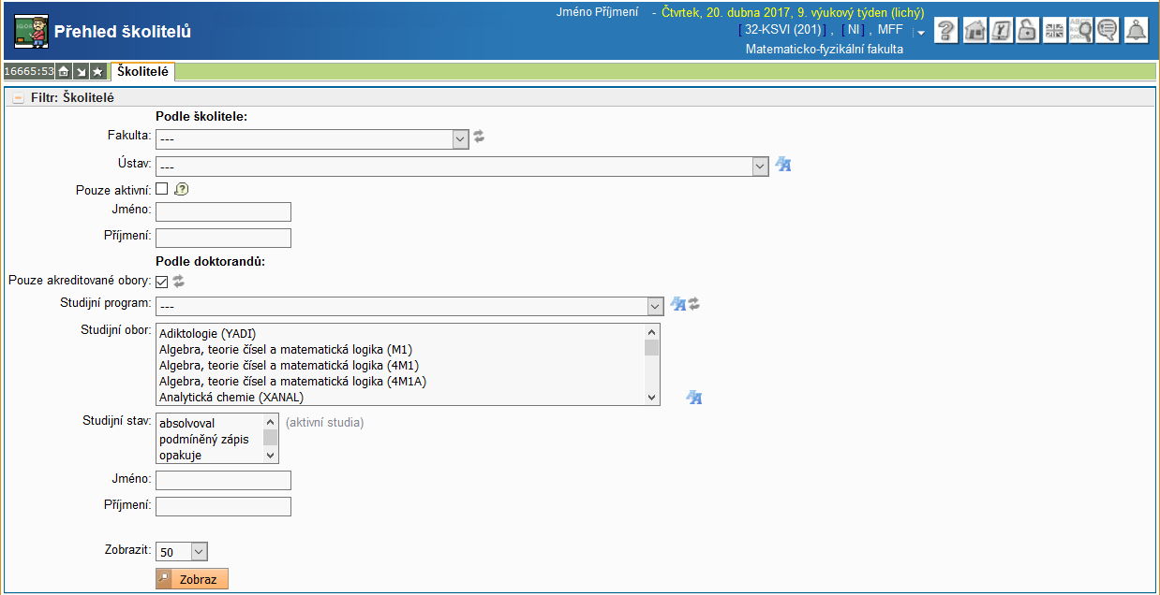Go to home page via house icon in header
The height and width of the screenshot is (595, 1160).
point(974,31)
